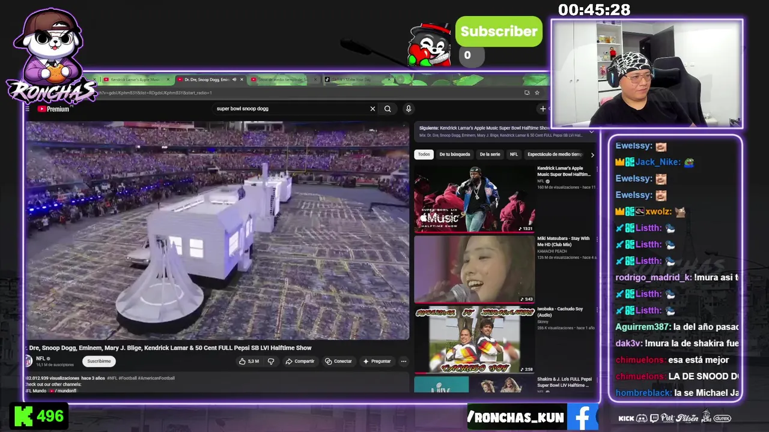This screenshot has height=432, width=769.
Task: Click Jack_Nike username in chat
Action: point(658,162)
